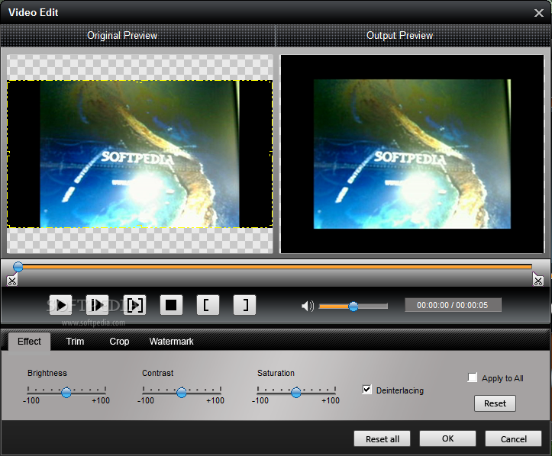552x456 pixels.
Task: Click the Reset all button
Action: click(383, 438)
